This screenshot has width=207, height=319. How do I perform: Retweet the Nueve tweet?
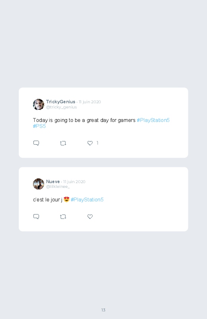pos(63,217)
